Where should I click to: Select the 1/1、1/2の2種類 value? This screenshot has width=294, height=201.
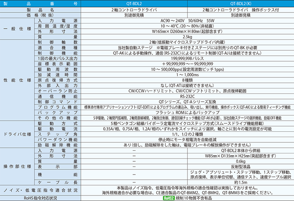187,134
